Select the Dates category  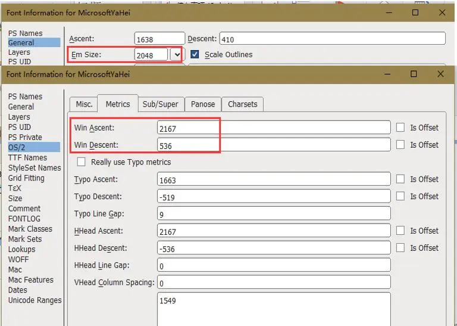[x=17, y=290]
